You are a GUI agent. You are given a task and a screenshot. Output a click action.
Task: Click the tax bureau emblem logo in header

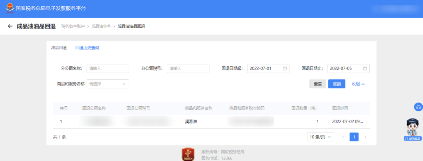[9, 8]
